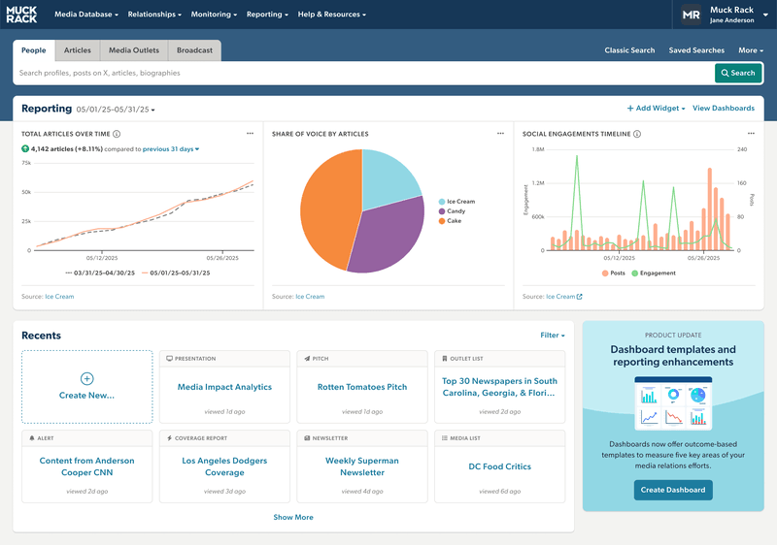Toggle the Engagement legend series
Image resolution: width=777 pixels, height=545 pixels.
pyautogui.click(x=654, y=273)
